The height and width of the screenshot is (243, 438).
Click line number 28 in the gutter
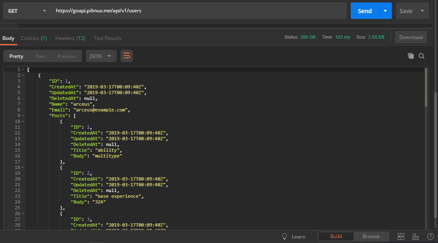click(x=17, y=225)
